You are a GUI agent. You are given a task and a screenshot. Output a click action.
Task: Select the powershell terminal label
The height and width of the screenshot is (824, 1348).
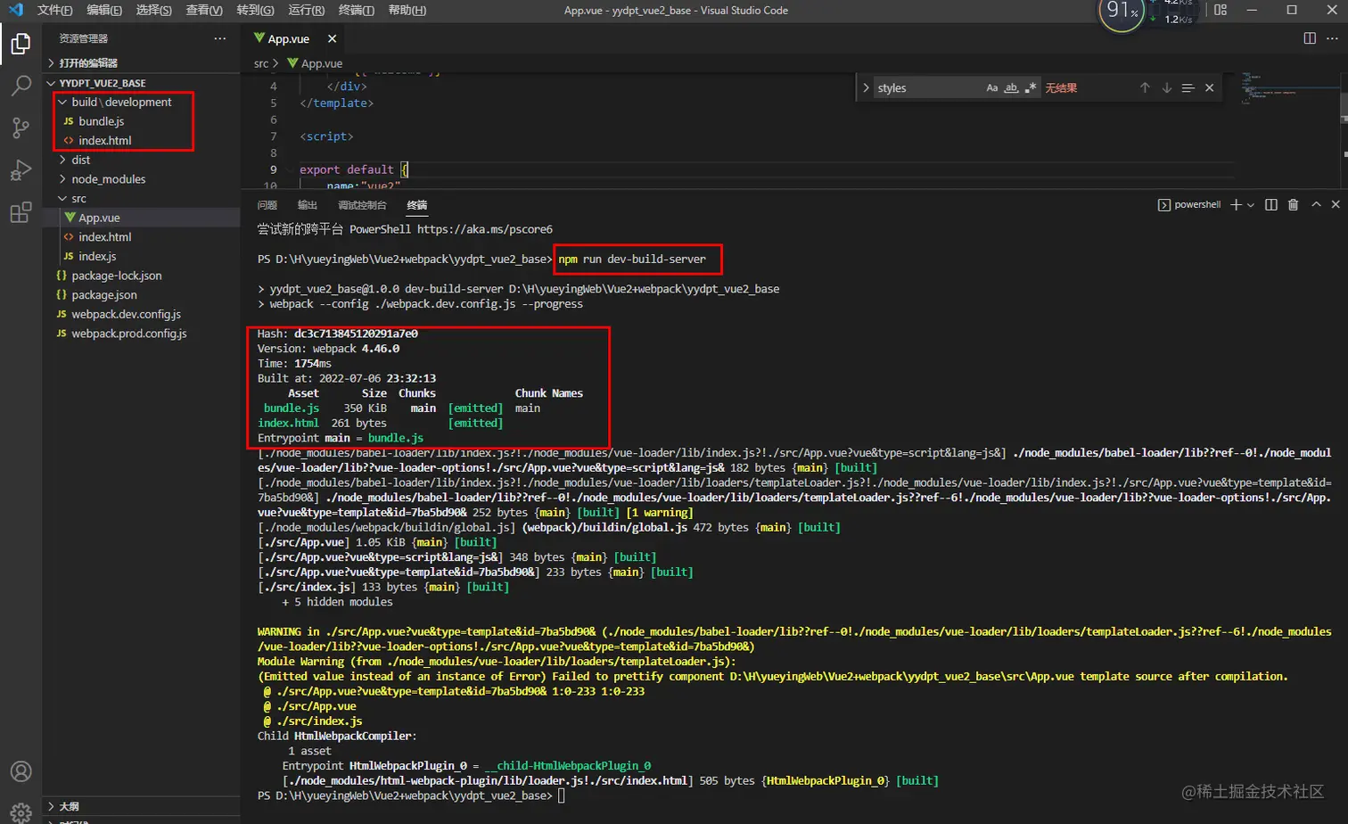tap(1189, 204)
